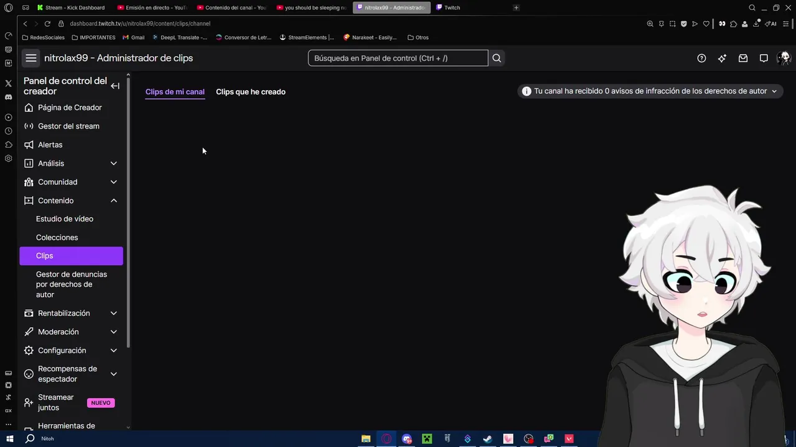The width and height of the screenshot is (796, 447).
Task: Open Gmail bookmark
Action: pyautogui.click(x=134, y=37)
